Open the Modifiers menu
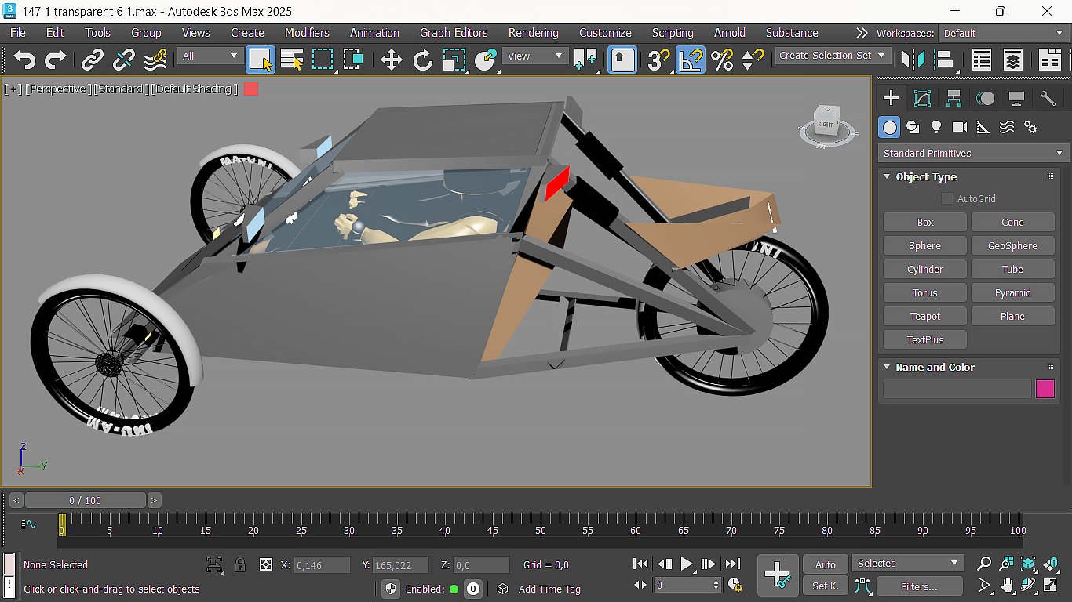The width and height of the screenshot is (1072, 602). tap(307, 33)
